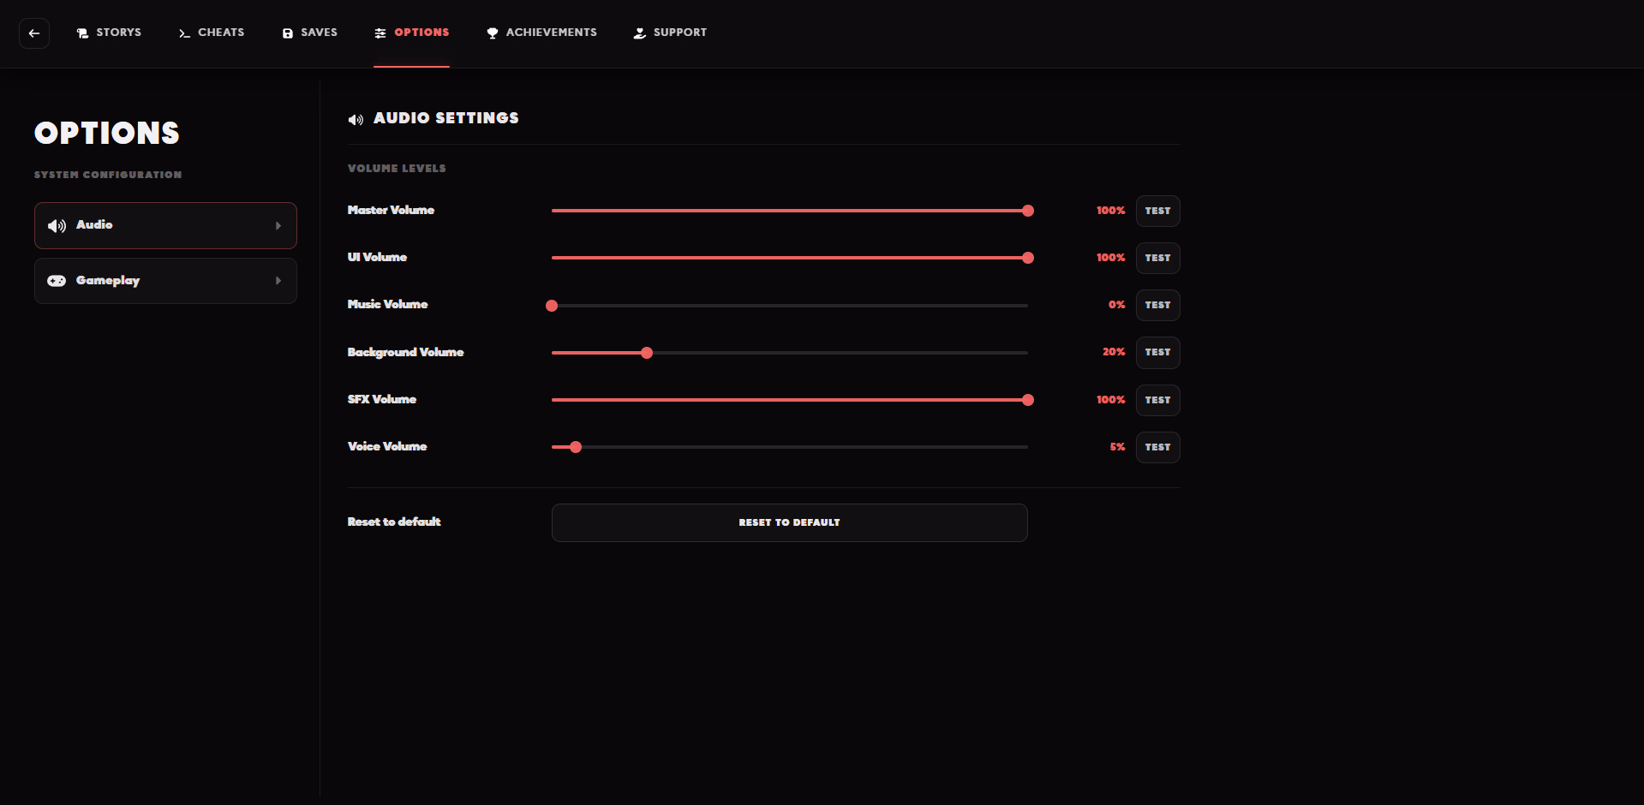Image resolution: width=1644 pixels, height=805 pixels.
Task: Click the Voice Volume slider handle
Action: (x=576, y=447)
